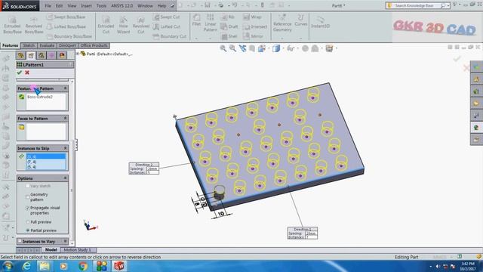Open the FeatureManager design tree tab
Screen dimensions: 483x272
[x=20, y=55]
